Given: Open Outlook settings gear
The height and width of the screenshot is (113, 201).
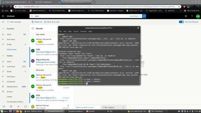Looking at the screenshot, I should point(186,16).
